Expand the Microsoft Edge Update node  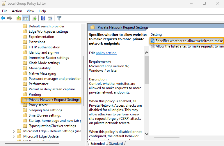tap(14, 136)
